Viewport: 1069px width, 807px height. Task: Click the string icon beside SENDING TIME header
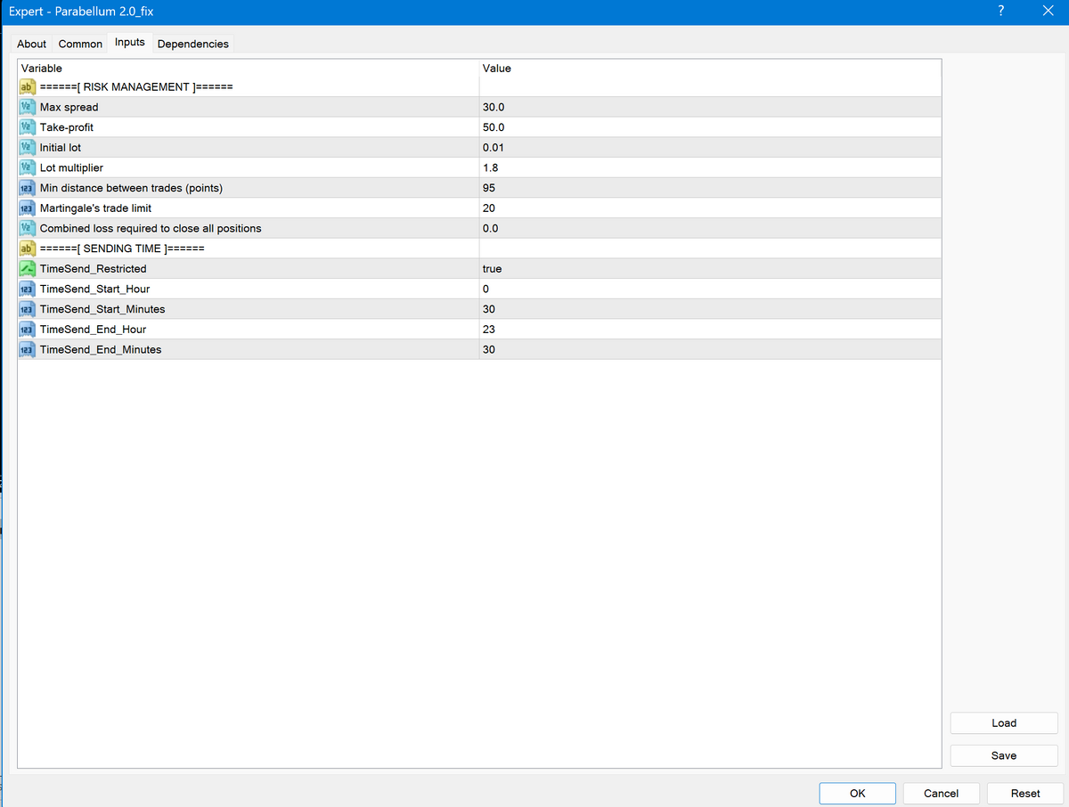pos(27,249)
